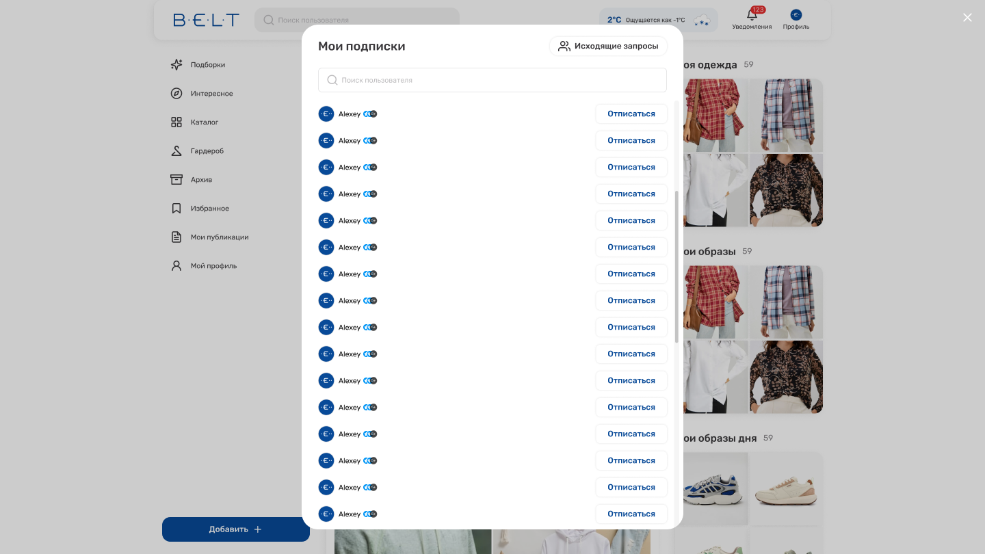
Task: Open Мои публикации document icon
Action: click(176, 237)
